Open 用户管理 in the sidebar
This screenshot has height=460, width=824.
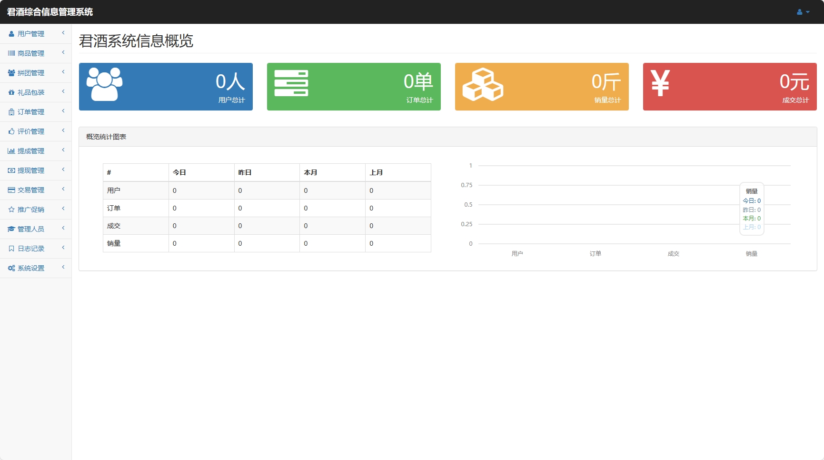[x=36, y=34]
